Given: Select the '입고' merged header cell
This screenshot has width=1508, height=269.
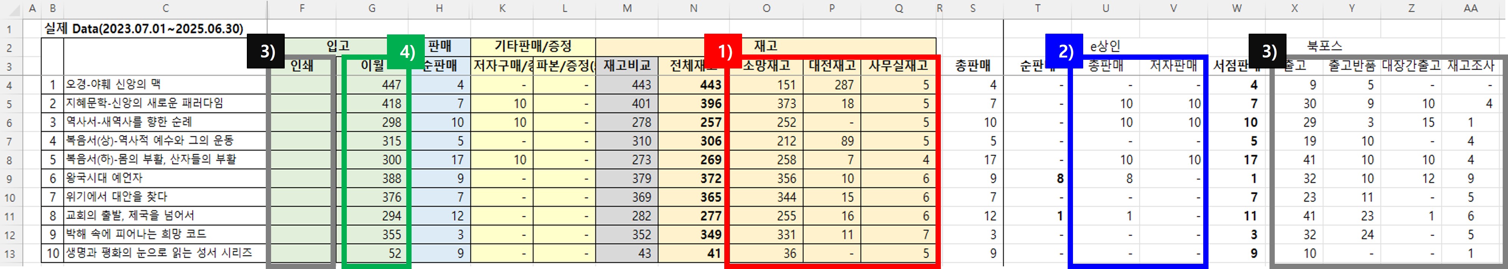Looking at the screenshot, I should (338, 46).
